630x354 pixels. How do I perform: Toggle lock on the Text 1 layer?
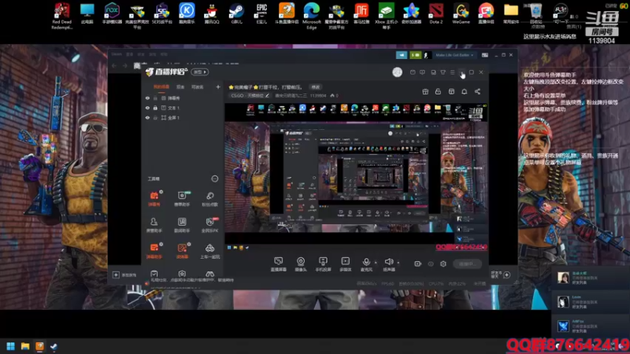tap(155, 108)
